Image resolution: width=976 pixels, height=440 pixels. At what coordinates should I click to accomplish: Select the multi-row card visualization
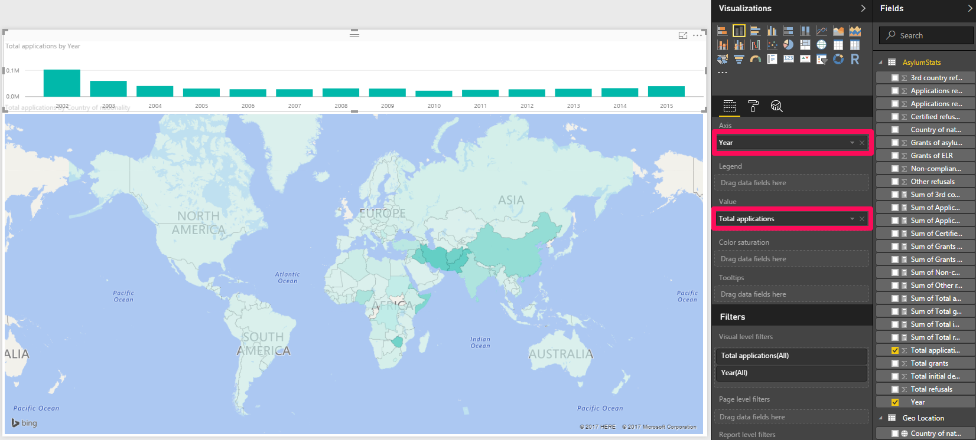(772, 59)
